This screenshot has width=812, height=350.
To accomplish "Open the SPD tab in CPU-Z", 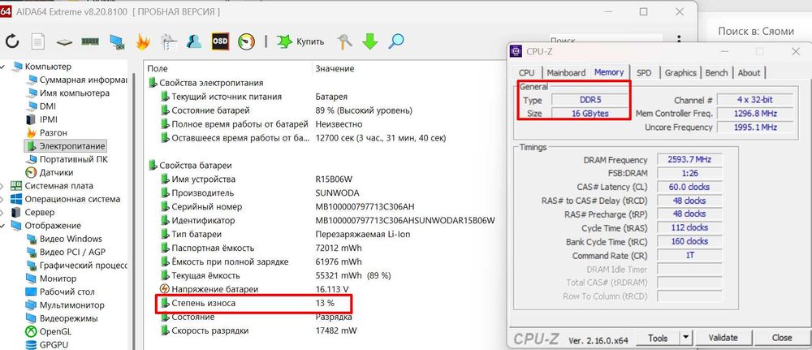I will tap(644, 73).
